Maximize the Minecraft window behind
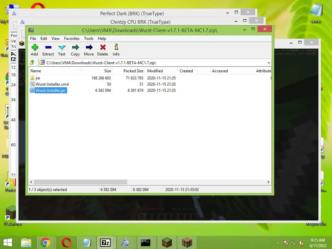The image size is (332, 249). point(300,42)
